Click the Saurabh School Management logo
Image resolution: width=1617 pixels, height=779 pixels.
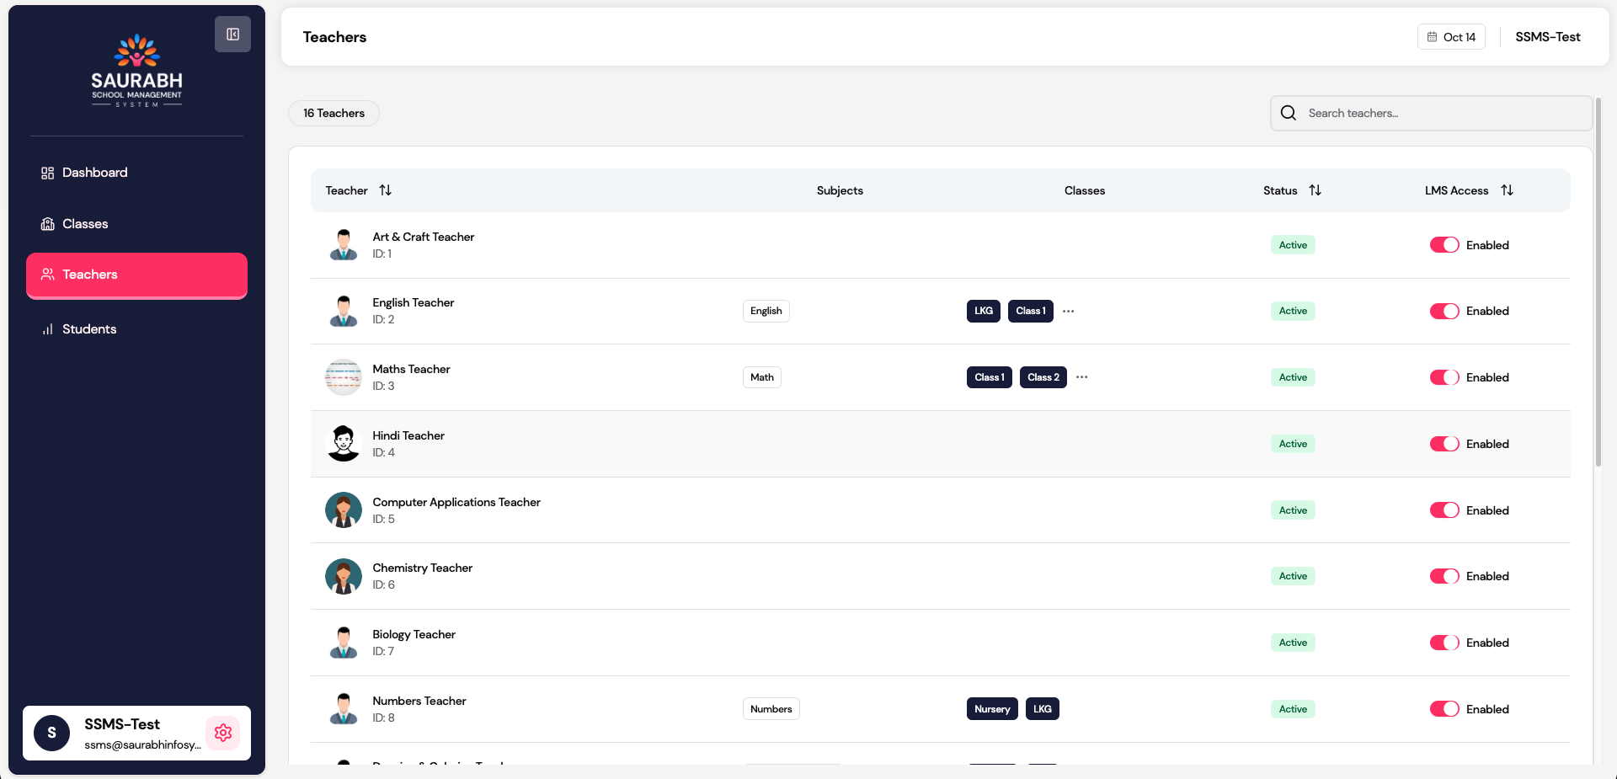(136, 71)
